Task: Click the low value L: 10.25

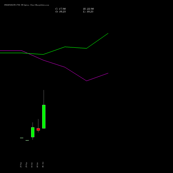Action: click(x=88, y=12)
